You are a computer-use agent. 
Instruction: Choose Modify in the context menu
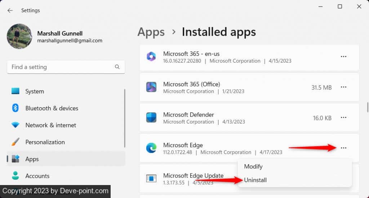(253, 167)
